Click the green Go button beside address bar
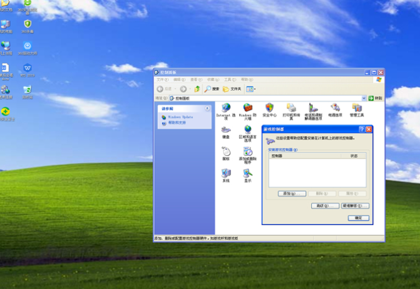420x289 pixels. (x=376, y=98)
